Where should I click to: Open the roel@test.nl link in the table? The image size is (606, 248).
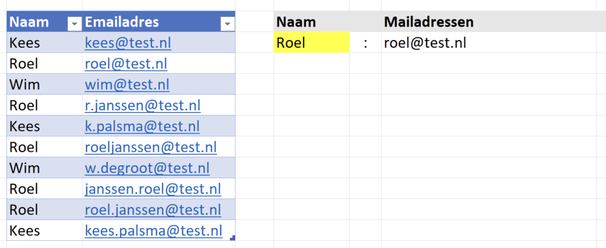pos(125,64)
